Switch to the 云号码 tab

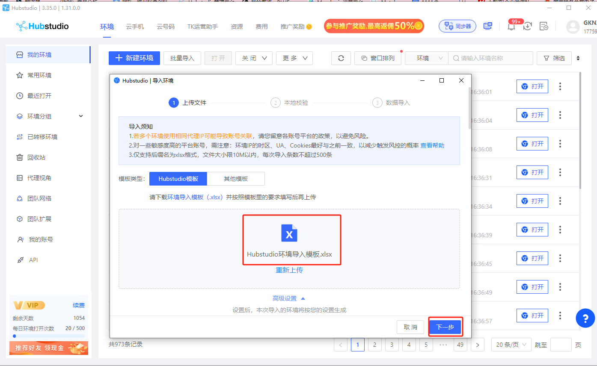click(166, 27)
